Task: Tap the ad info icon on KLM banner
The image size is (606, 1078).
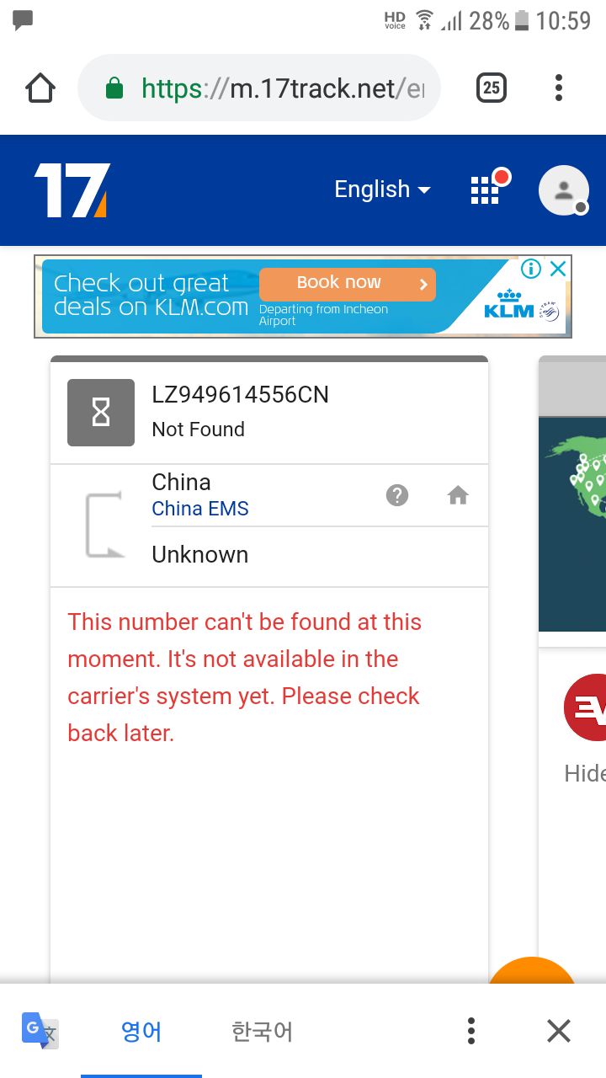Action: coord(531,269)
